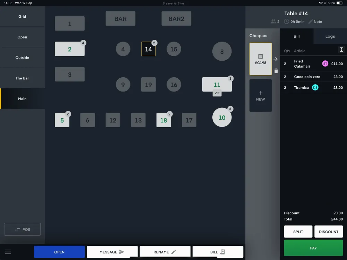Select round table 10
The image size is (347, 260).
[x=222, y=118]
